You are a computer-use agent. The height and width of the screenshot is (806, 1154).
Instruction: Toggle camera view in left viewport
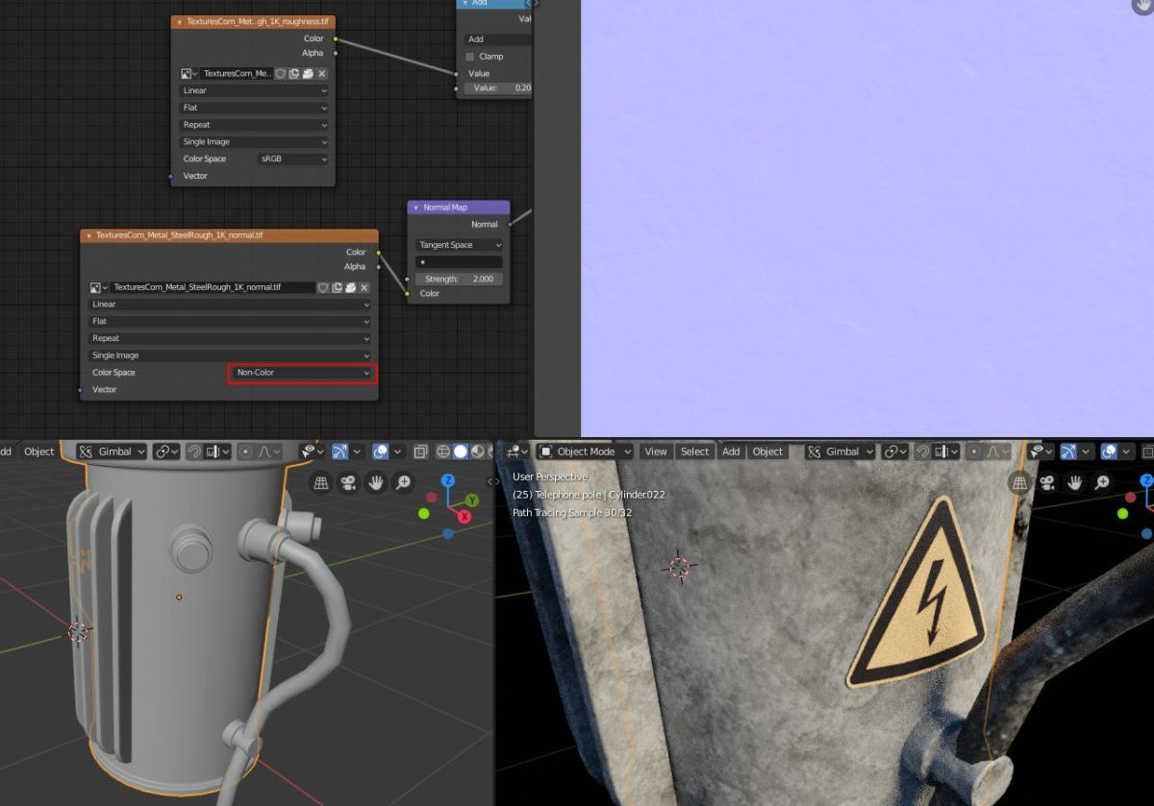click(348, 483)
